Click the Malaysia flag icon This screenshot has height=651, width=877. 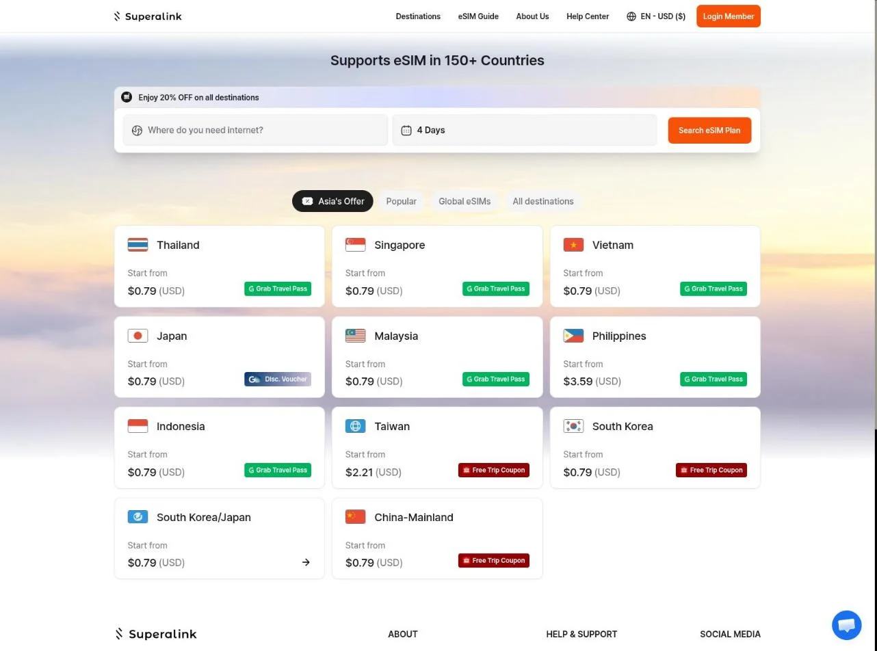(356, 336)
